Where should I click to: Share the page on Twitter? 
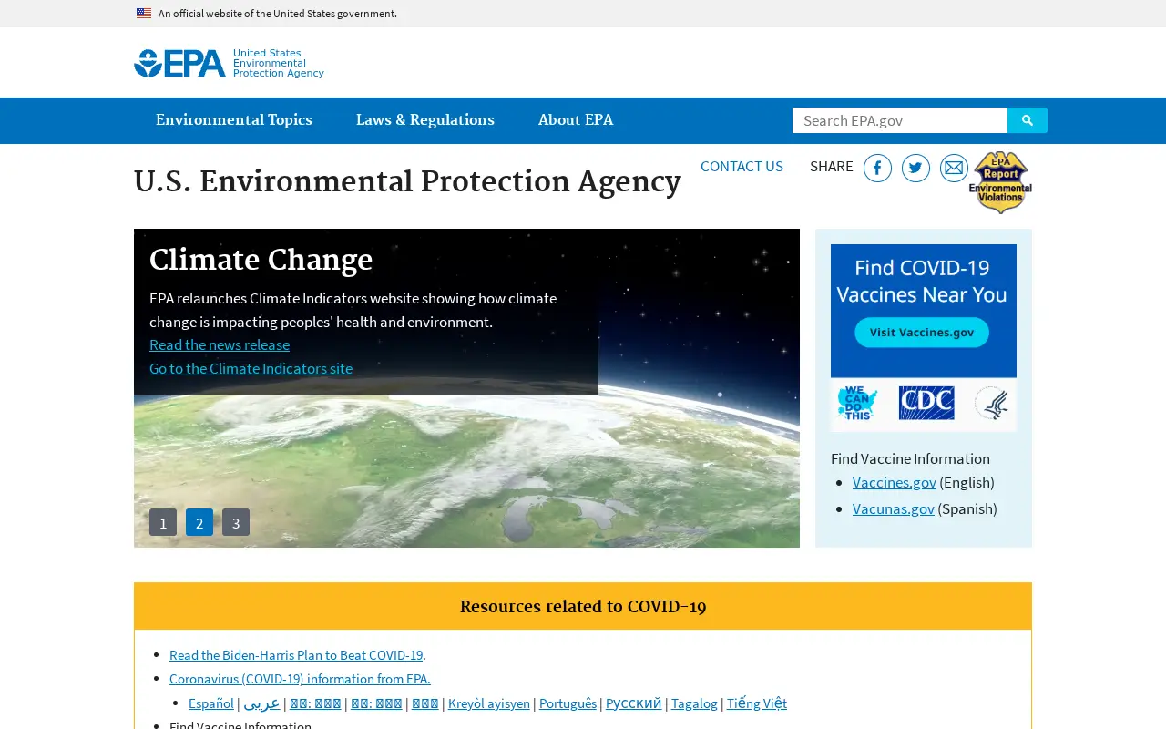click(915, 168)
